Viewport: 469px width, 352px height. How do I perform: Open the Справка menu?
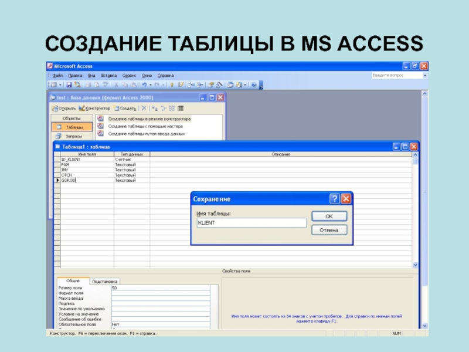pyautogui.click(x=166, y=76)
